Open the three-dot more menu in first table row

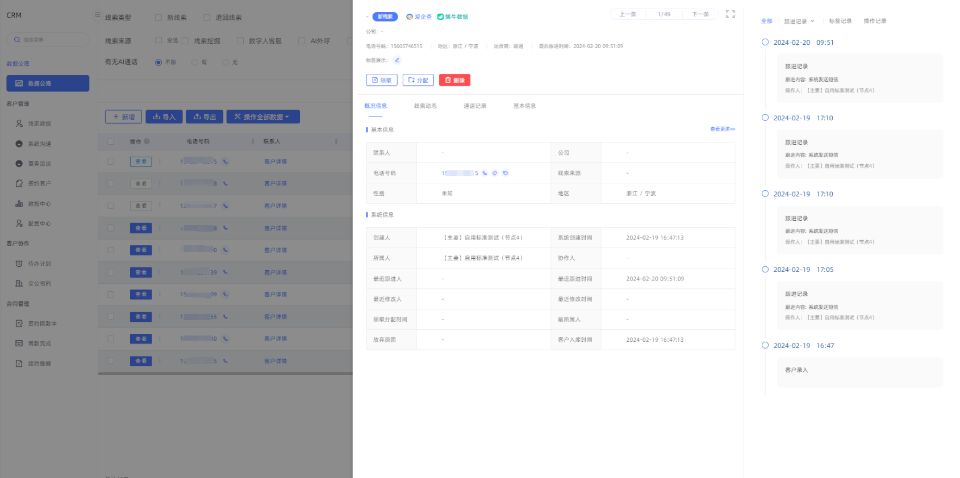(160, 161)
